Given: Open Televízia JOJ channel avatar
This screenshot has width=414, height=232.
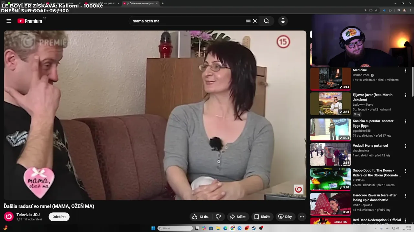Looking at the screenshot, I should pyautogui.click(x=9, y=217).
